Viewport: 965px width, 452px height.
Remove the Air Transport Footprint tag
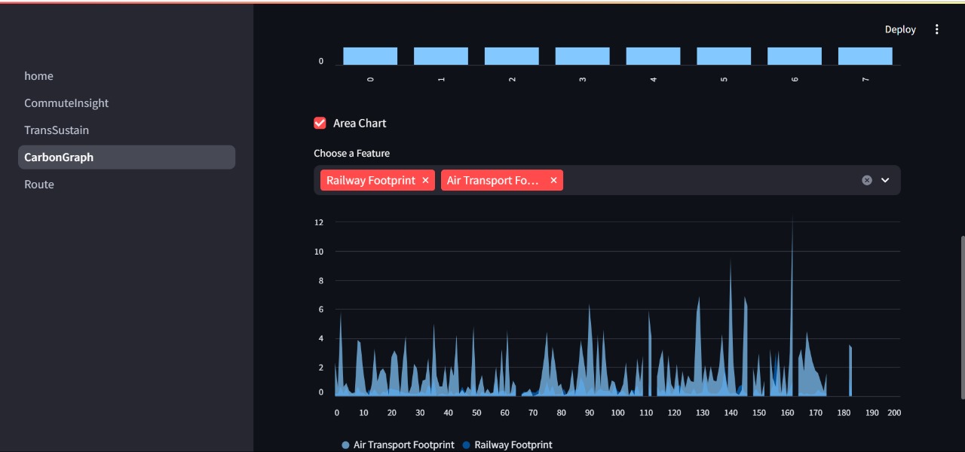(553, 181)
